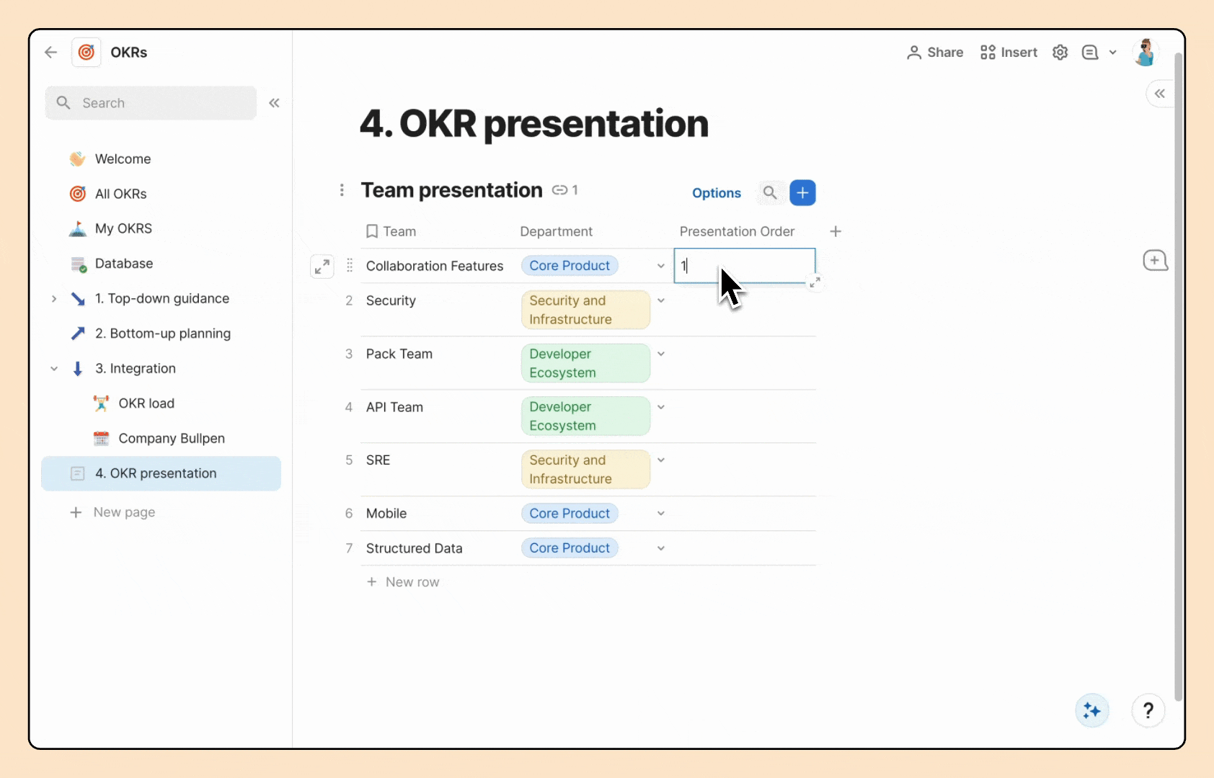Select the 4. OKR presentation page

pyautogui.click(x=161, y=473)
